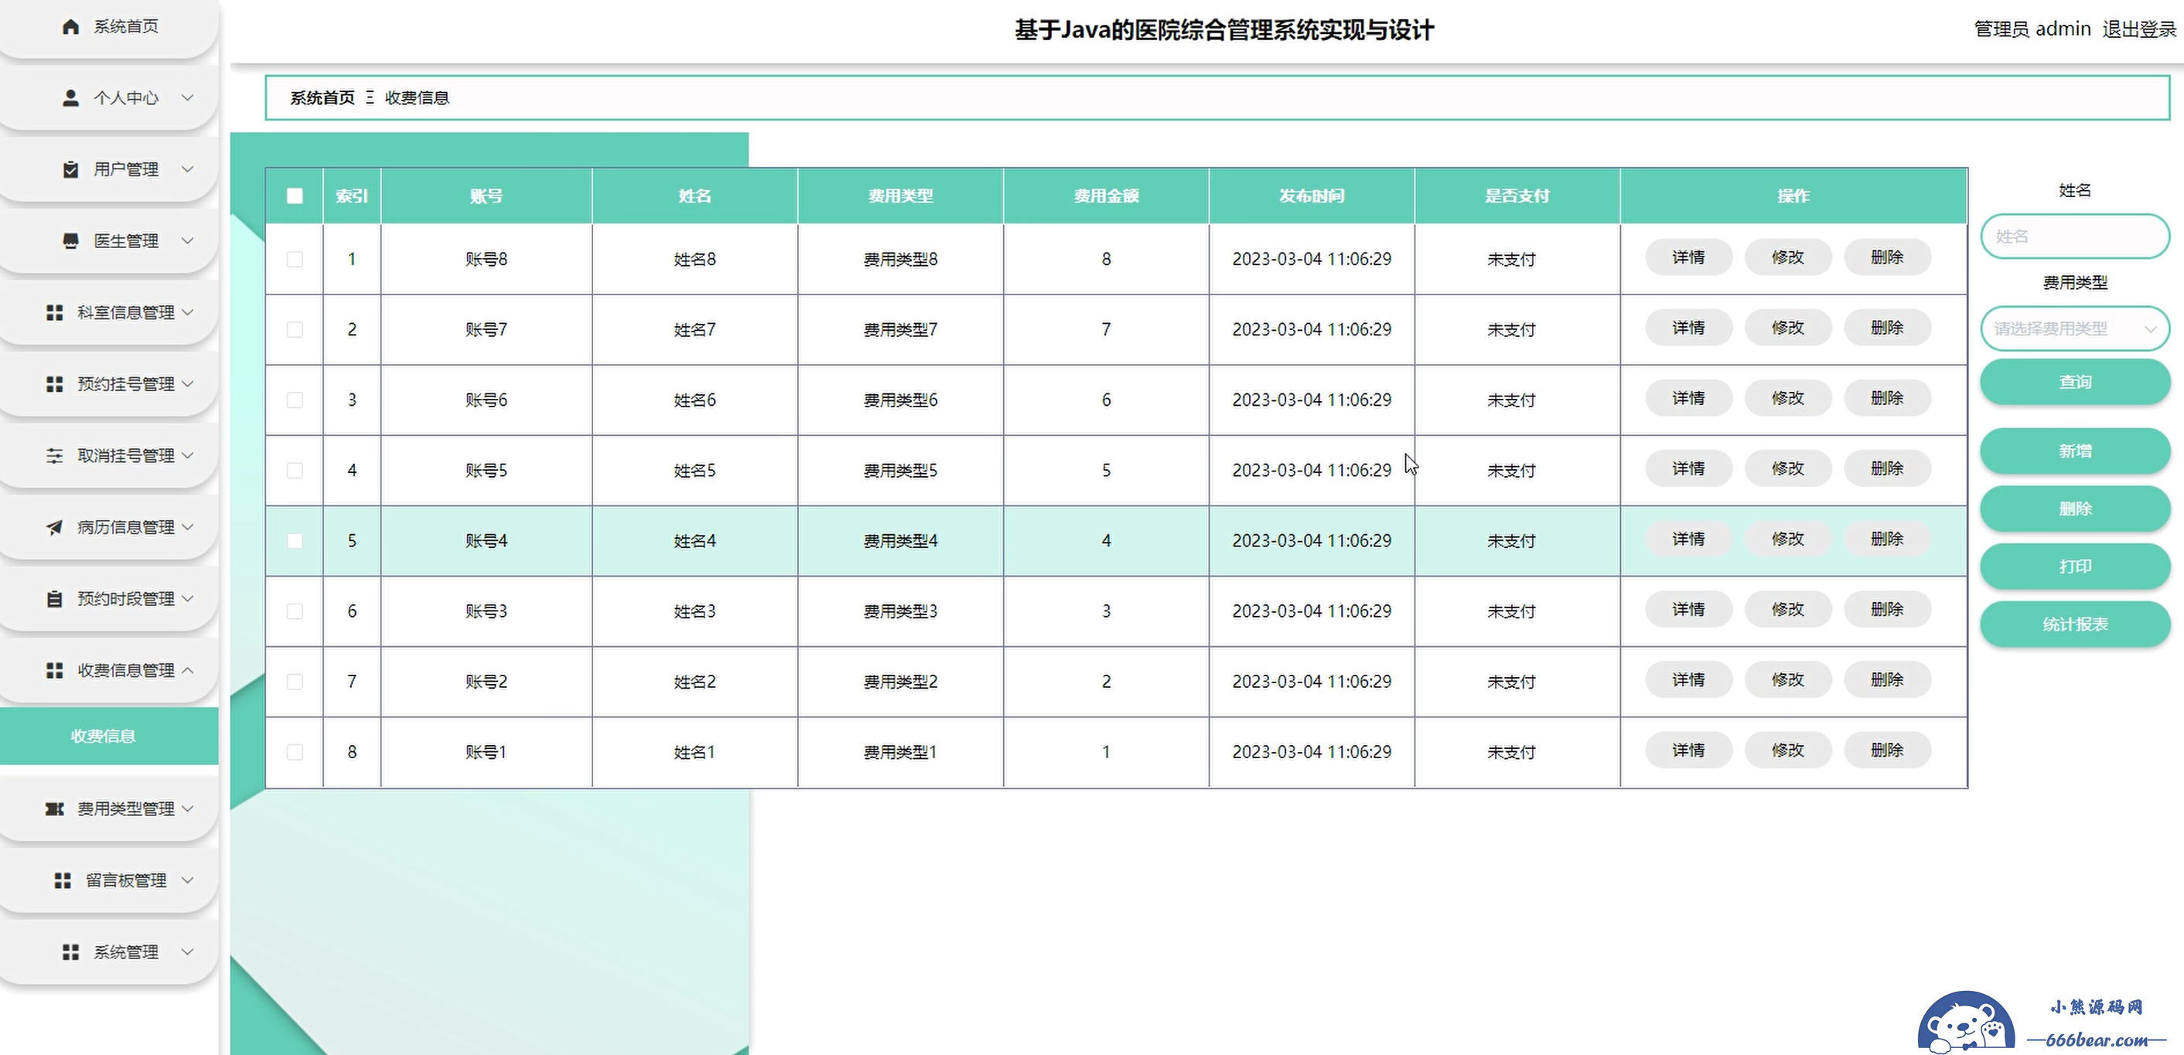The width and height of the screenshot is (2184, 1055).
Task: Expand the 系统管理 menu chevron
Action: 187,952
